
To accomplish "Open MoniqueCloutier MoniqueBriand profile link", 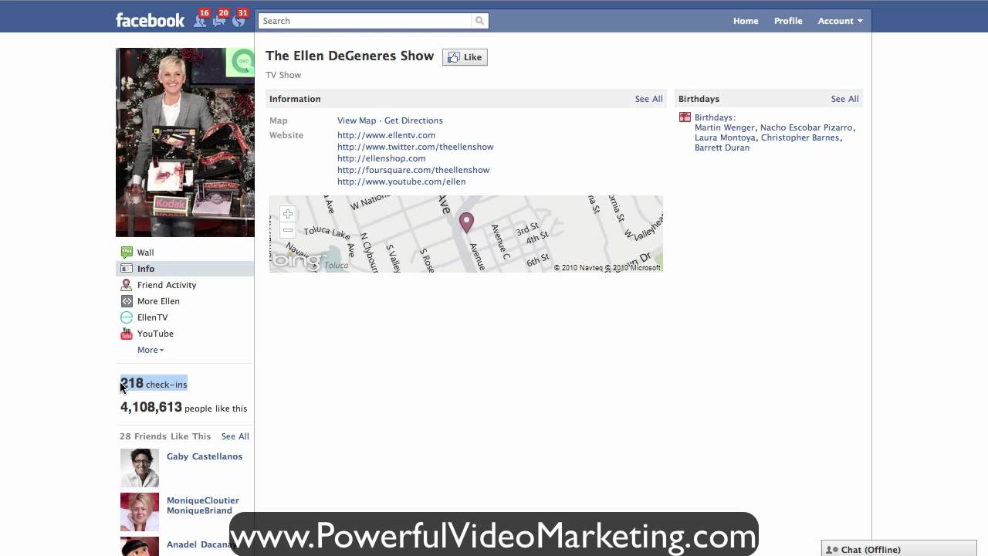I will (x=203, y=505).
